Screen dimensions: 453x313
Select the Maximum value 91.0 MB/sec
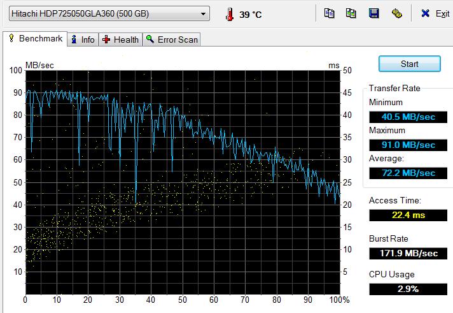[x=408, y=145]
